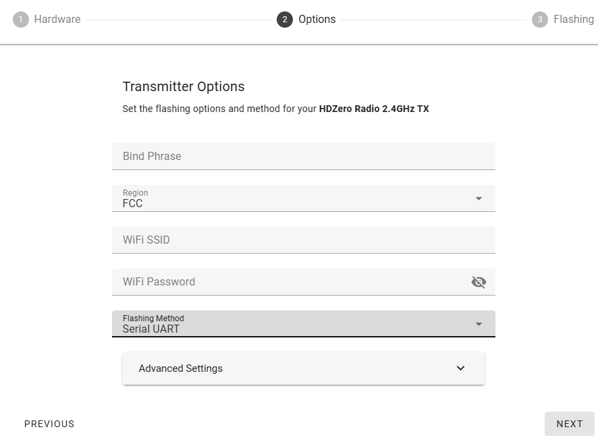Click the Flashing Method dropdown arrow
The image size is (598, 442).
(x=479, y=324)
